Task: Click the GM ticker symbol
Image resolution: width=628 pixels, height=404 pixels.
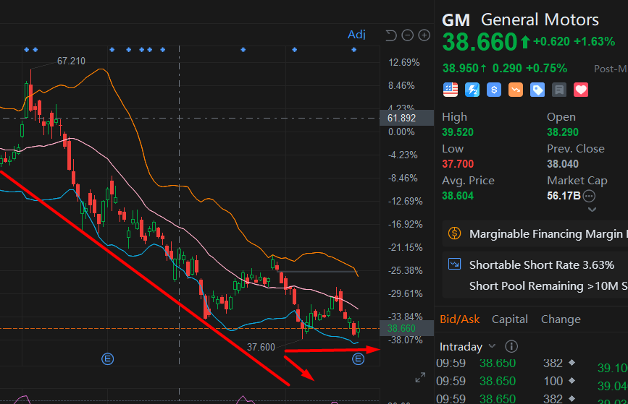Action: coord(456,20)
